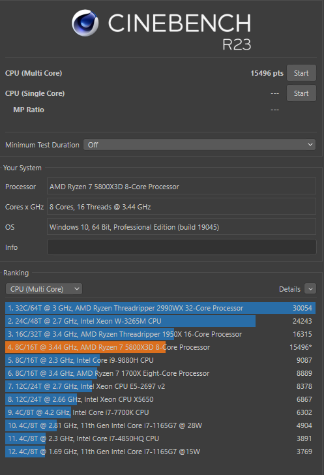Start the CPU (Multi Core) test
The width and height of the screenshot is (324, 475).
[301, 73]
